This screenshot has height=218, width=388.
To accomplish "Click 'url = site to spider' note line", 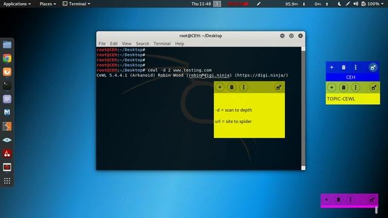I will [233, 121].
